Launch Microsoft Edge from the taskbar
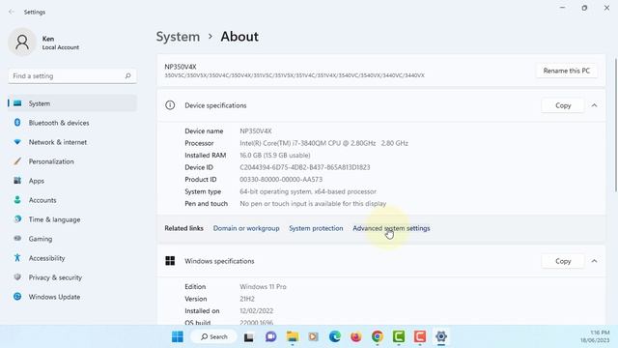Image resolution: width=618 pixels, height=348 pixels. point(335,336)
